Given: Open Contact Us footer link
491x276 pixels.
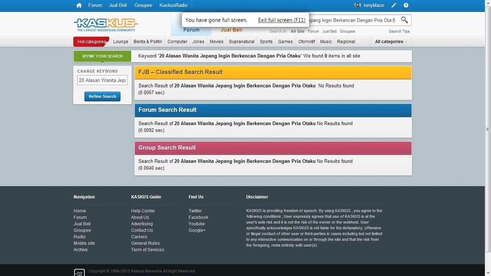Looking at the screenshot, I should tap(142, 230).
